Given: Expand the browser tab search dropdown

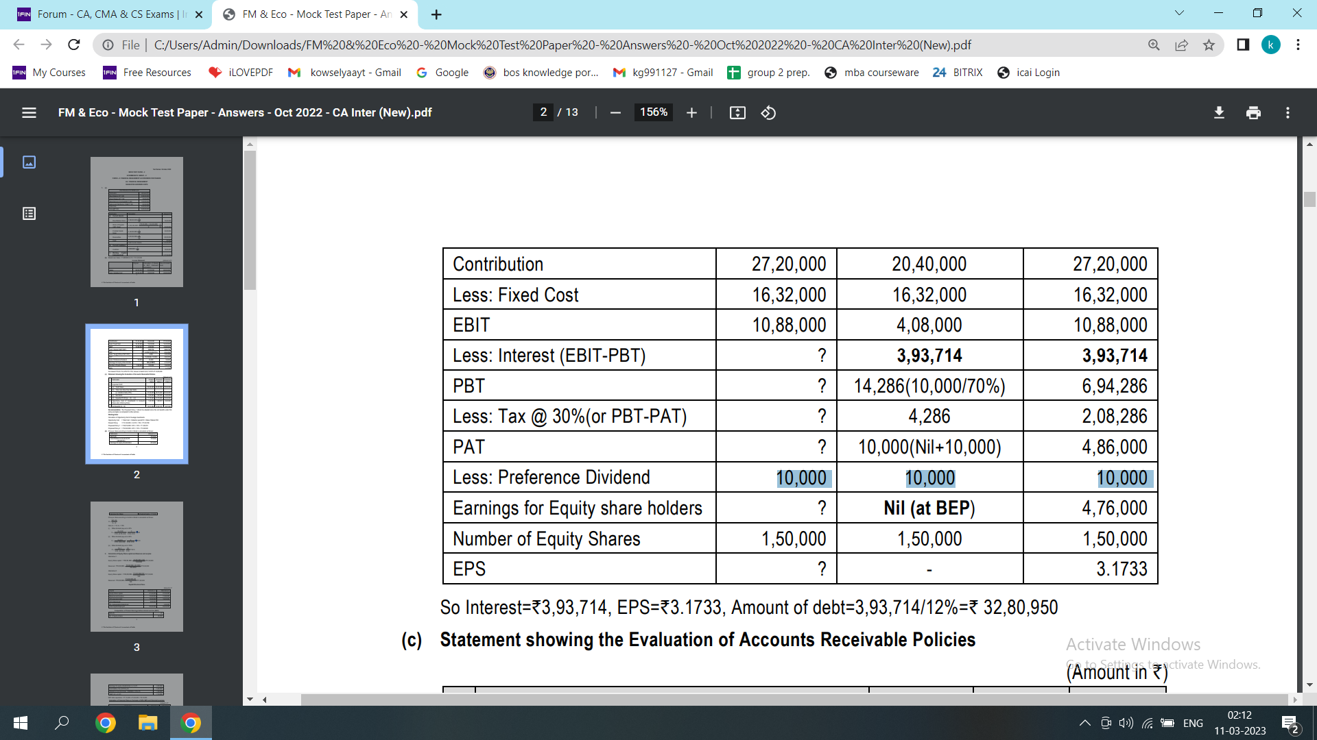Looking at the screenshot, I should pos(1179,13).
